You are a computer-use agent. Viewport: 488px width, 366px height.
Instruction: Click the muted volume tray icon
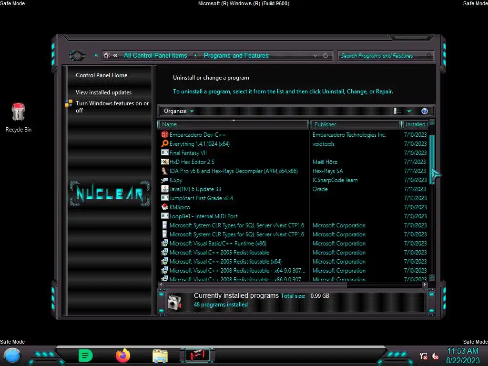tap(435, 356)
